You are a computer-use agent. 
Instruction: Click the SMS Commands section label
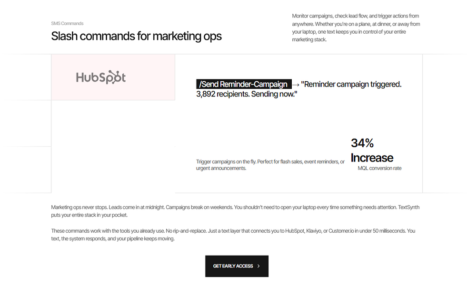(67, 23)
